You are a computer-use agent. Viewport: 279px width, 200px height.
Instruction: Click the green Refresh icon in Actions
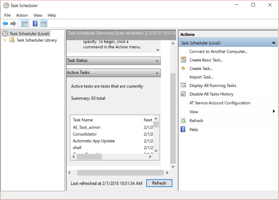click(x=183, y=121)
